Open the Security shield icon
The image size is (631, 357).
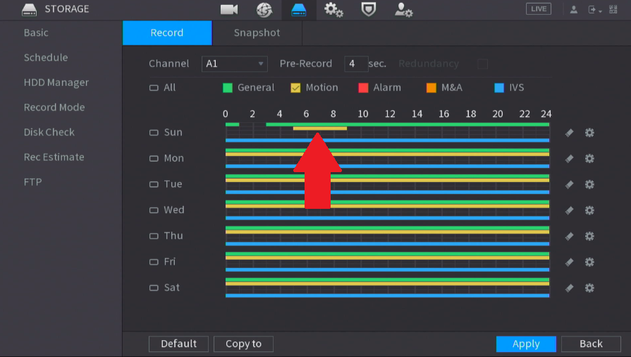pyautogui.click(x=368, y=9)
